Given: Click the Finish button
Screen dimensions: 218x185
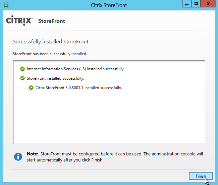Looking at the screenshot, I should coord(201,176).
